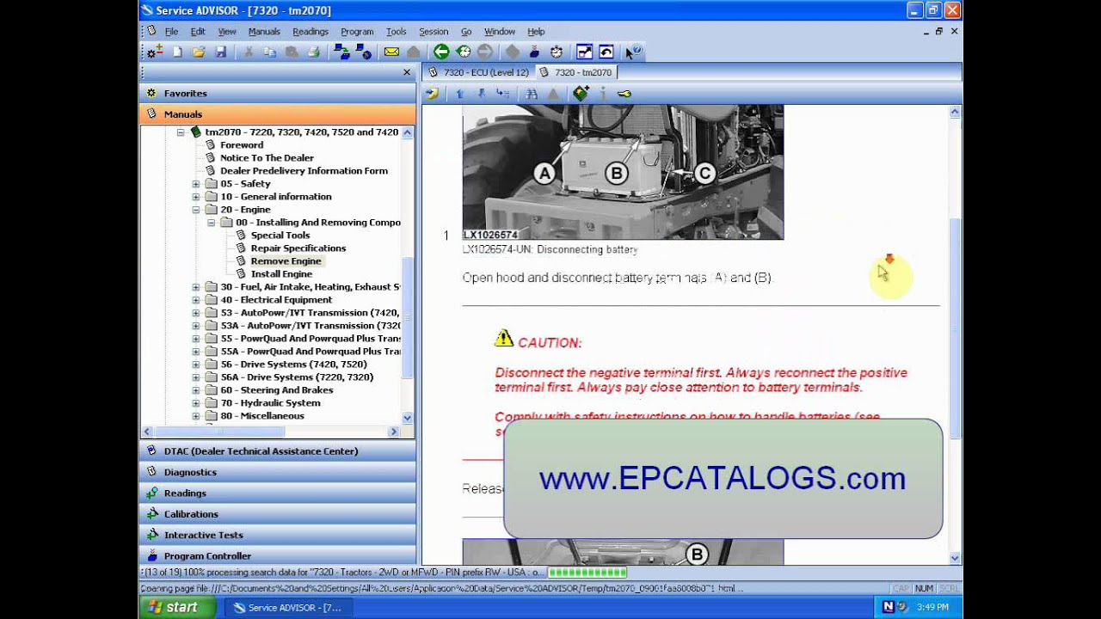Click the yellow return-arrow icon in document toolbar
Viewport: 1101px width, 619px height.
tap(432, 94)
